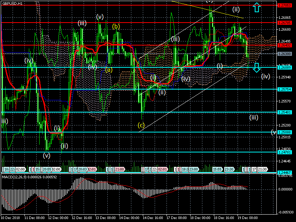The height and width of the screenshot is (222, 296).
Task: Click the pink 21:00 event marker
Action: click(119, 169)
